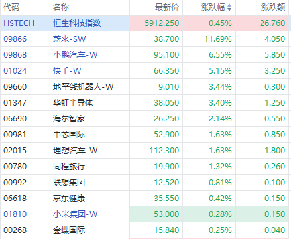Sort by the 涨跌额 column header
This screenshot has height=239, width=291.
pos(273,7)
